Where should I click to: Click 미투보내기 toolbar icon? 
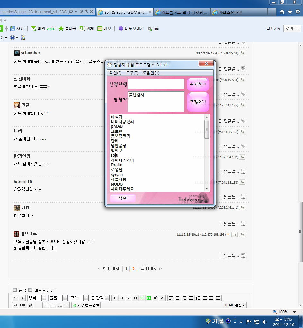pos(131,29)
